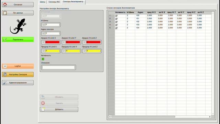Switch to the Шины tab

click(42, 2)
